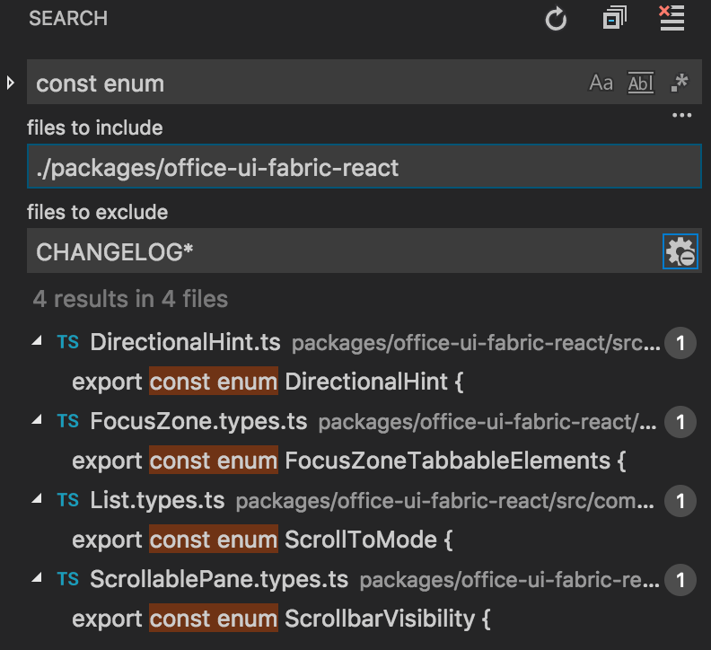Viewport: 711px width, 650px height.
Task: Open the FocusZoneTabbableElements match line
Action: [x=348, y=461]
